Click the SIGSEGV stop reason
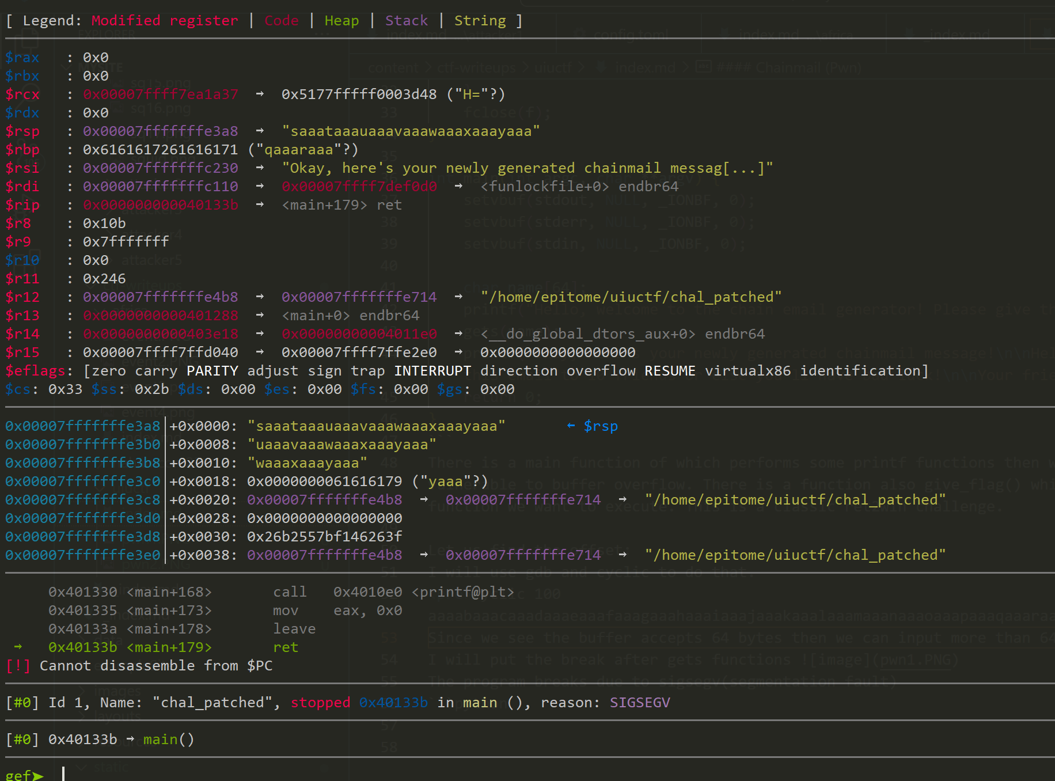Viewport: 1055px width, 781px height. coord(640,703)
